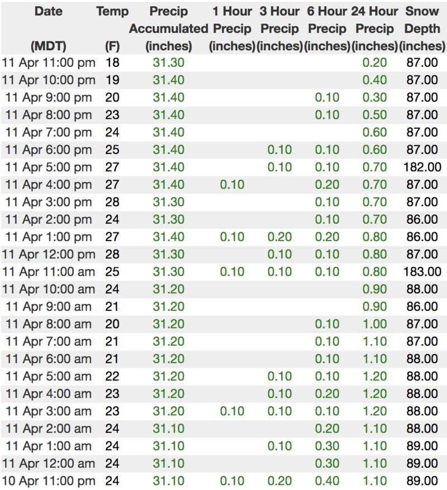Click the 0.40 value in 6 Hour Precip
This screenshot has height=490, width=447.
(x=327, y=481)
